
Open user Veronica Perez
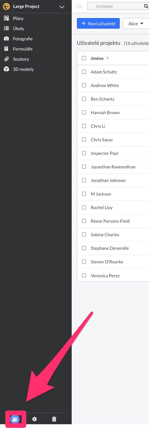pyautogui.click(x=105, y=276)
